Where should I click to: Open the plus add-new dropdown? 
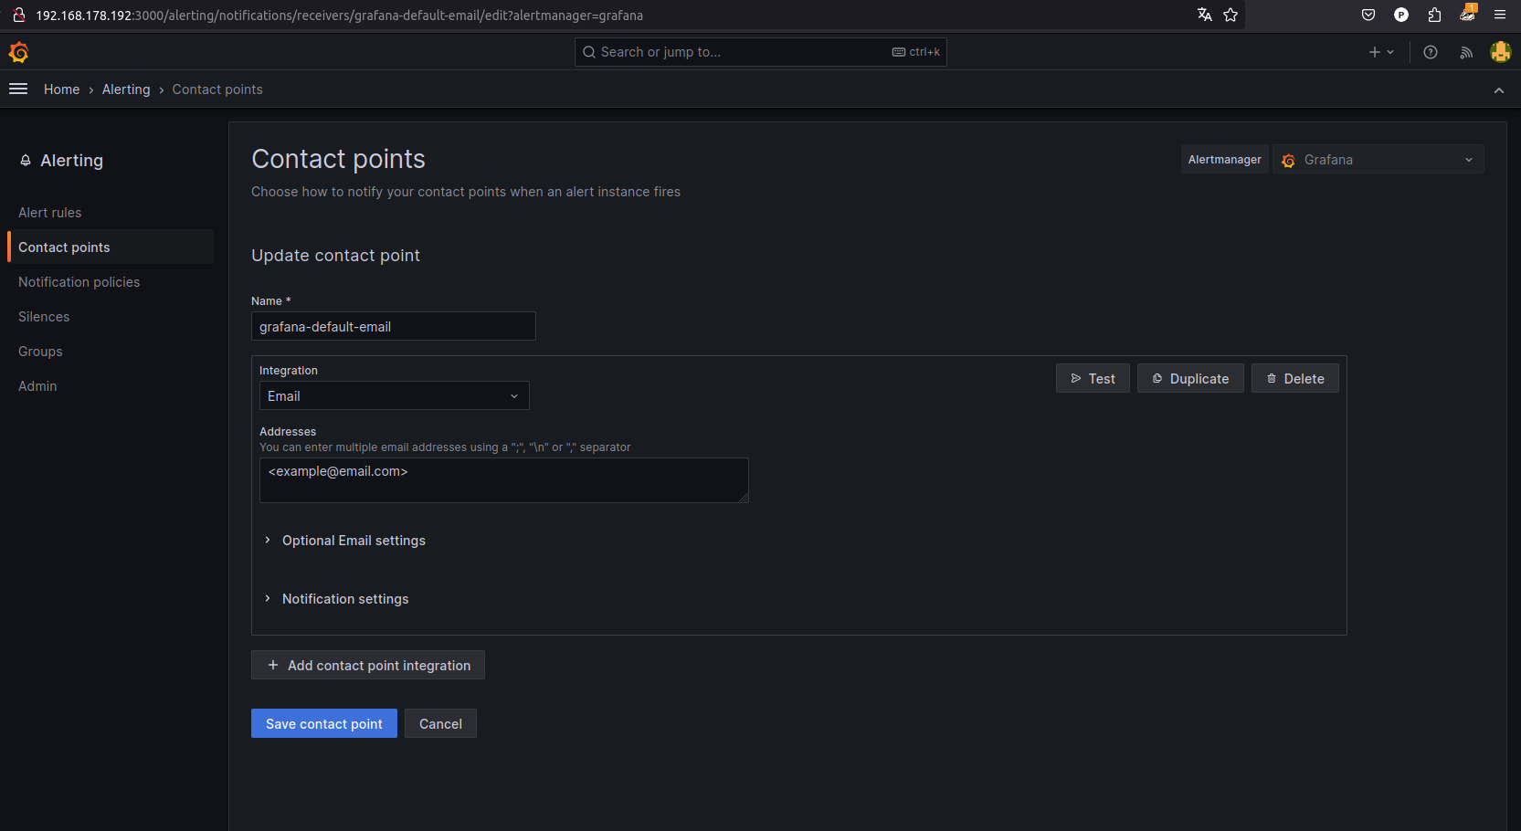click(x=1380, y=52)
